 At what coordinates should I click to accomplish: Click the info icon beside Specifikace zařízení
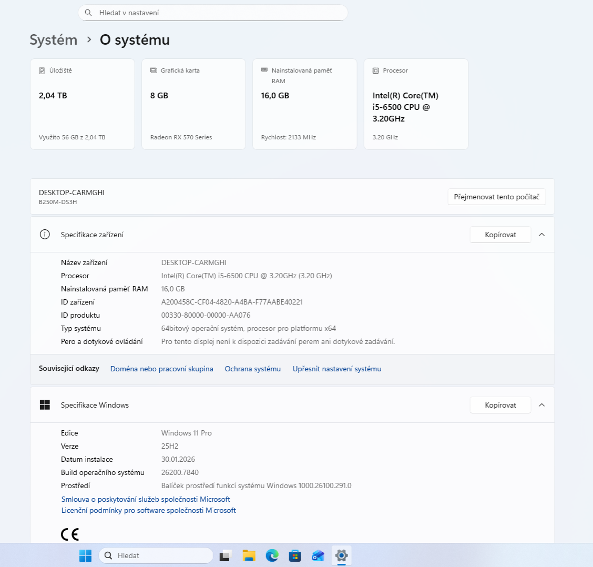[45, 234]
